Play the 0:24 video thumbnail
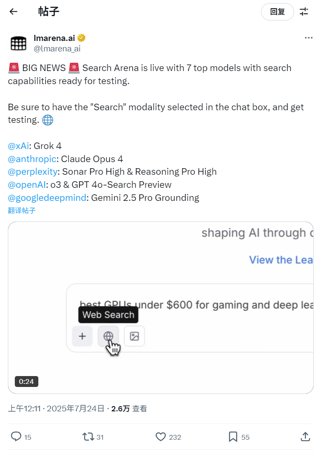322x451 pixels. pyautogui.click(x=161, y=308)
